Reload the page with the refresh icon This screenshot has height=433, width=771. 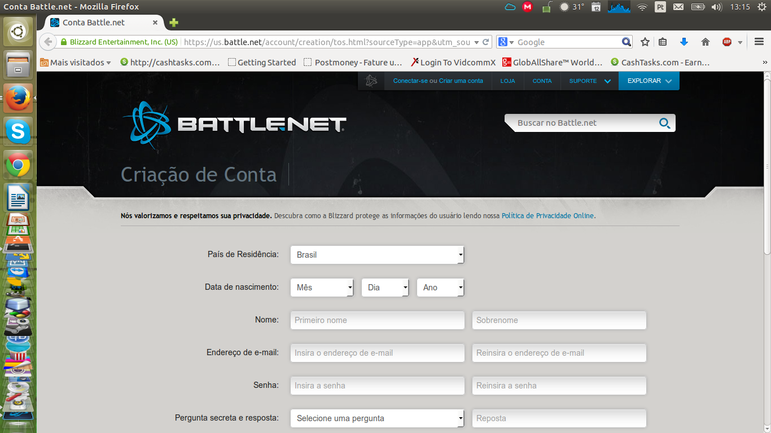click(485, 42)
